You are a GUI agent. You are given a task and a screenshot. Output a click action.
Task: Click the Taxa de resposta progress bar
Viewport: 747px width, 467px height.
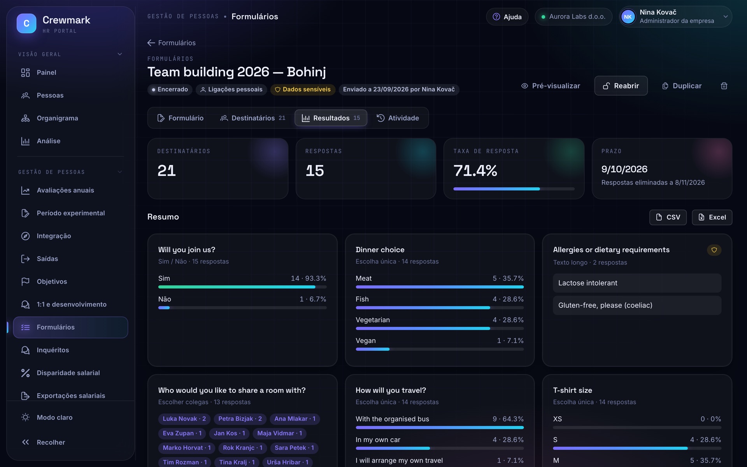514,189
